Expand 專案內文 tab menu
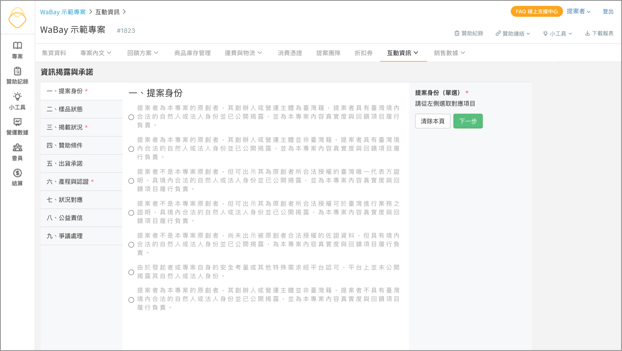Image resolution: width=622 pixels, height=351 pixels. 96,53
